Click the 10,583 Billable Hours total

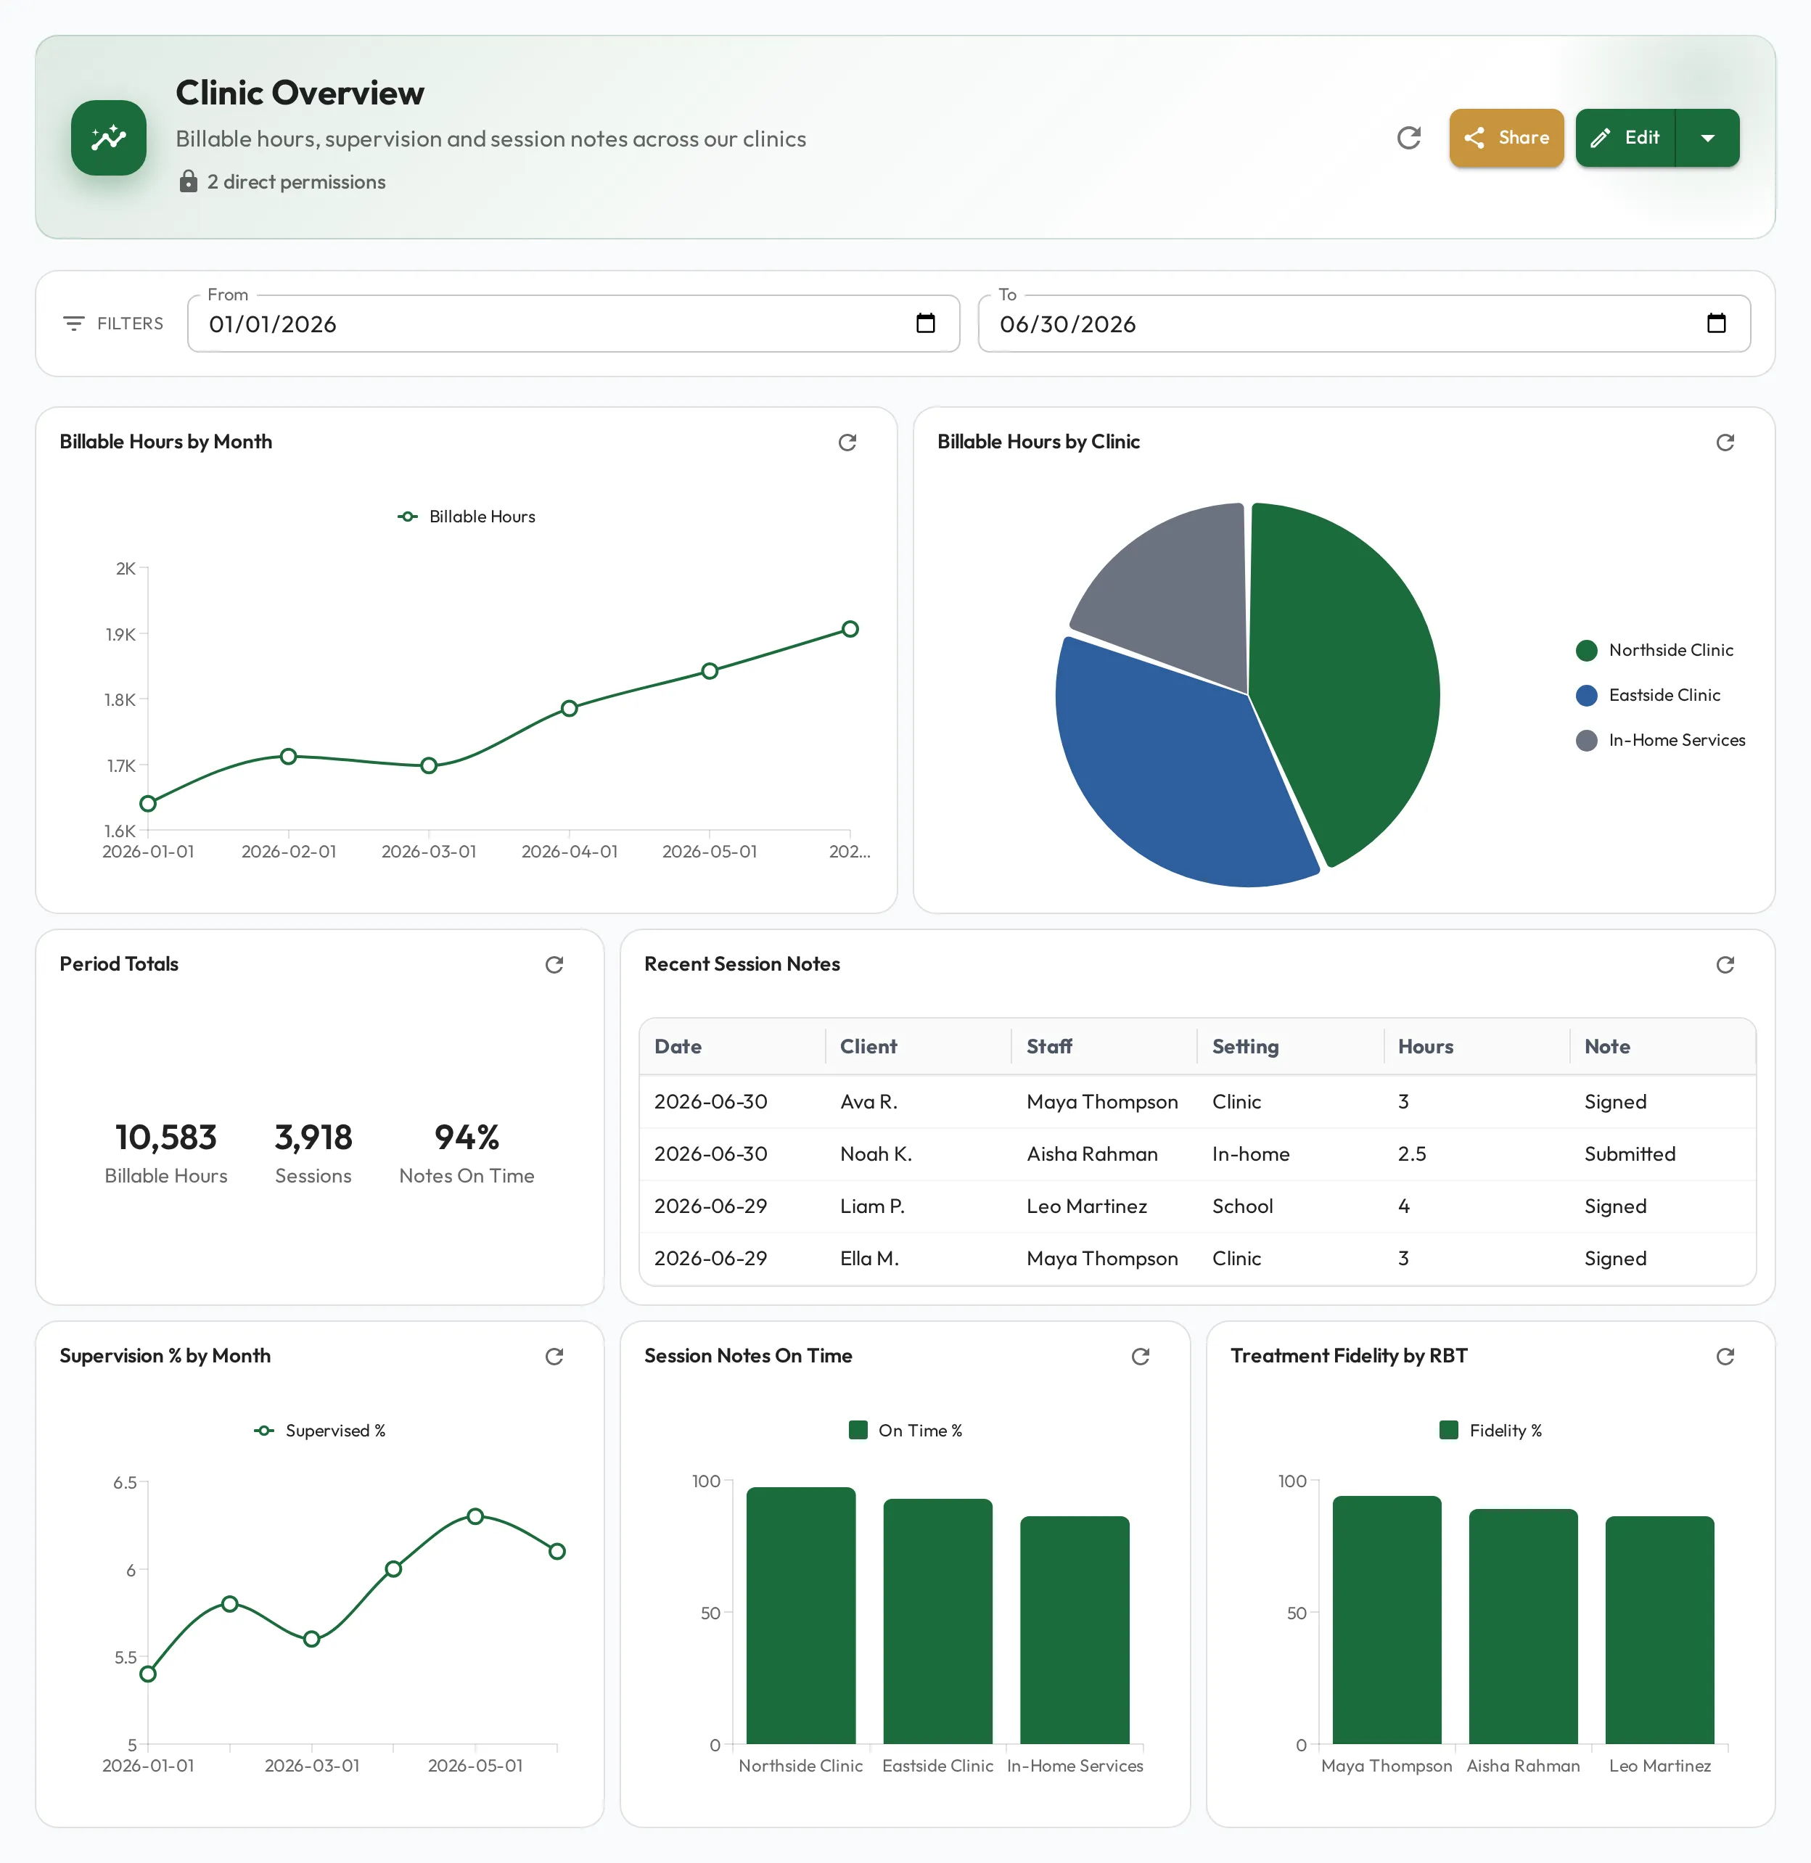point(165,1138)
